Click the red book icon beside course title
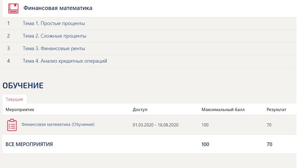The image size is (299, 168). (x=13, y=9)
